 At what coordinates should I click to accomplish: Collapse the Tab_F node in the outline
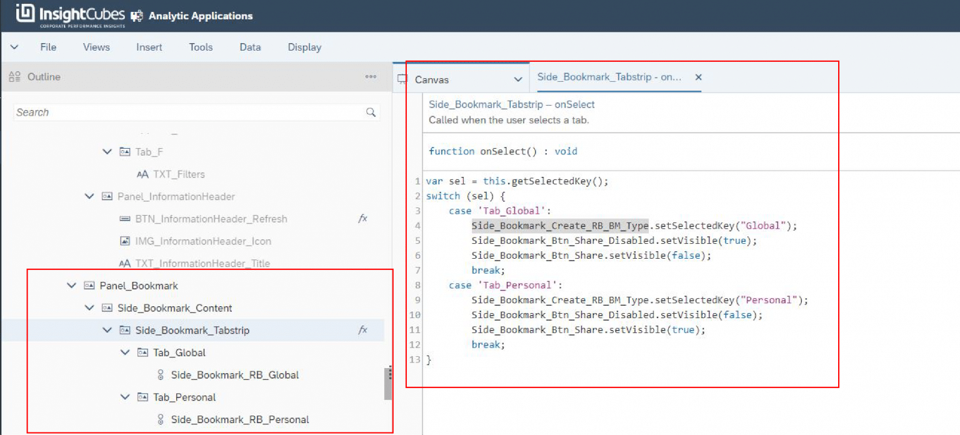click(106, 151)
